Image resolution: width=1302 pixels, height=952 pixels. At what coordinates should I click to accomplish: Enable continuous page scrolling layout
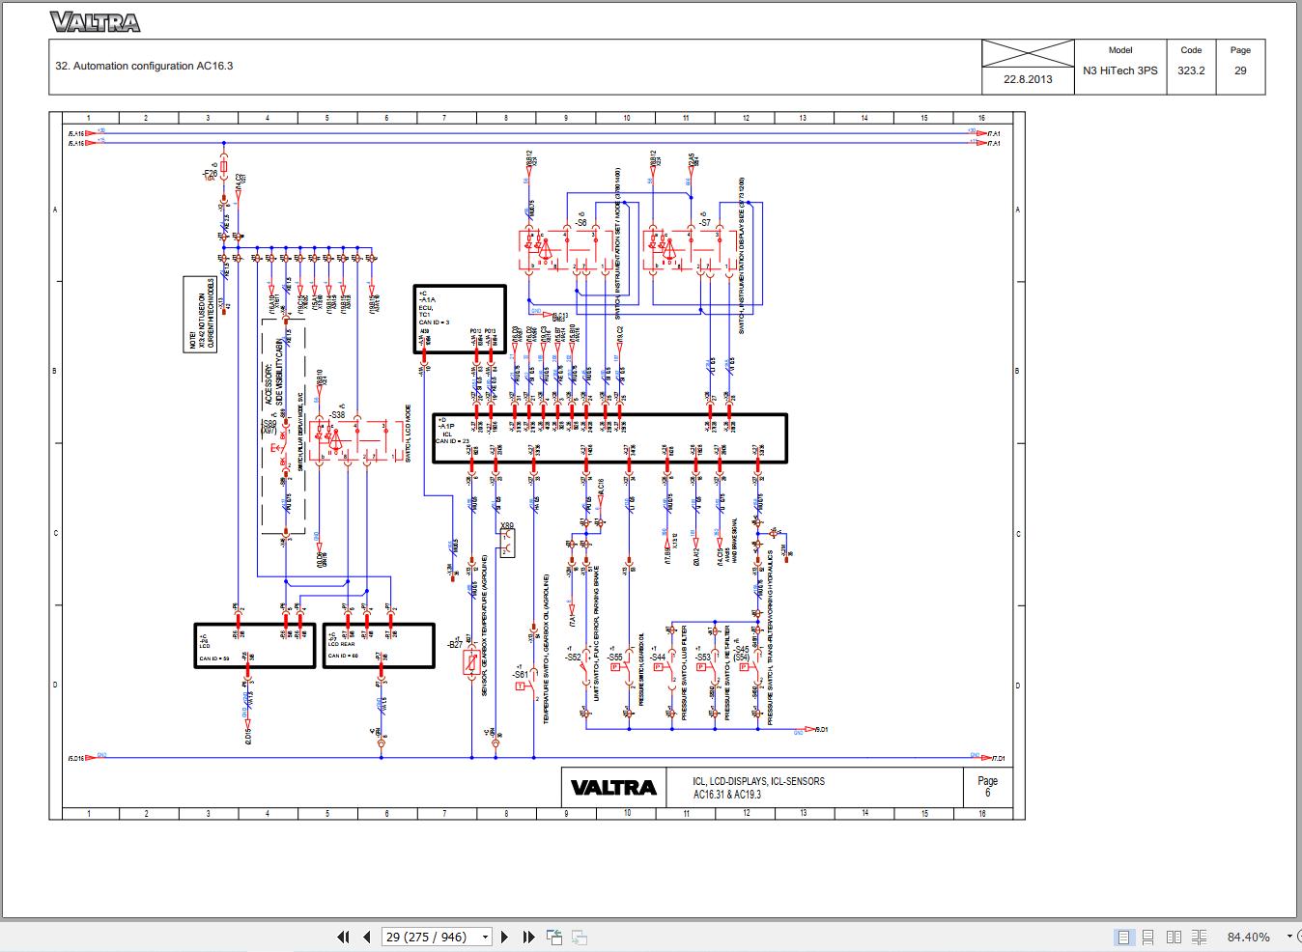click(1148, 937)
